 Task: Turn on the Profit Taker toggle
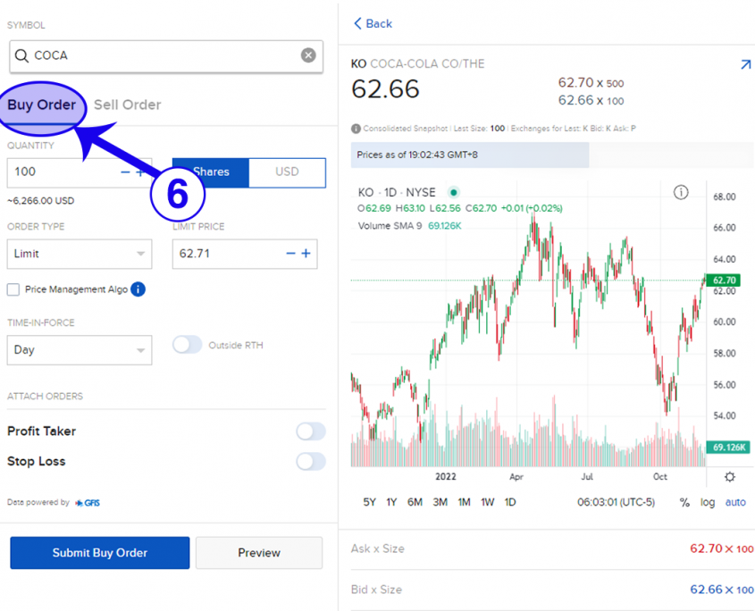(310, 431)
